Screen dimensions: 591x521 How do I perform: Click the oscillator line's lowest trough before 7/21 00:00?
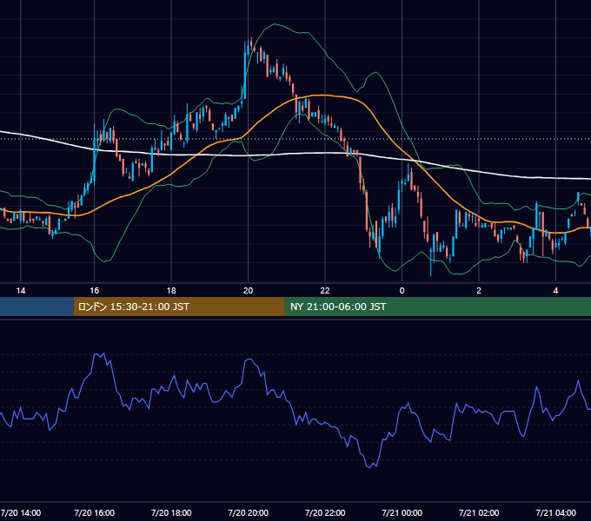pos(369,467)
